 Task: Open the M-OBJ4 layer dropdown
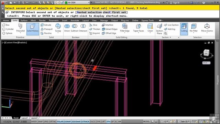[x=89, y=2]
